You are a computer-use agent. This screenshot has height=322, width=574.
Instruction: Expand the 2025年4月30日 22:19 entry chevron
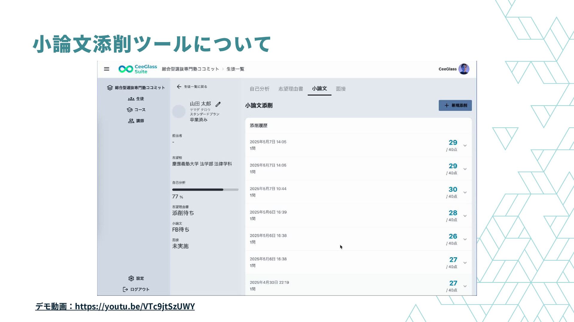pos(465,286)
